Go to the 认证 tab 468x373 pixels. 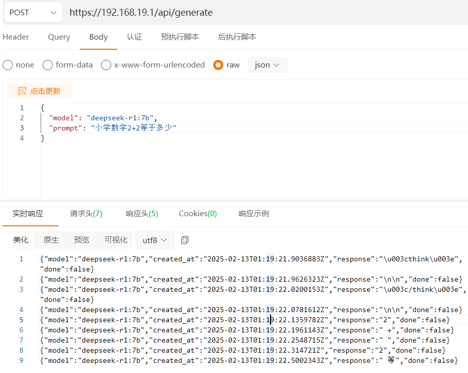coord(135,37)
